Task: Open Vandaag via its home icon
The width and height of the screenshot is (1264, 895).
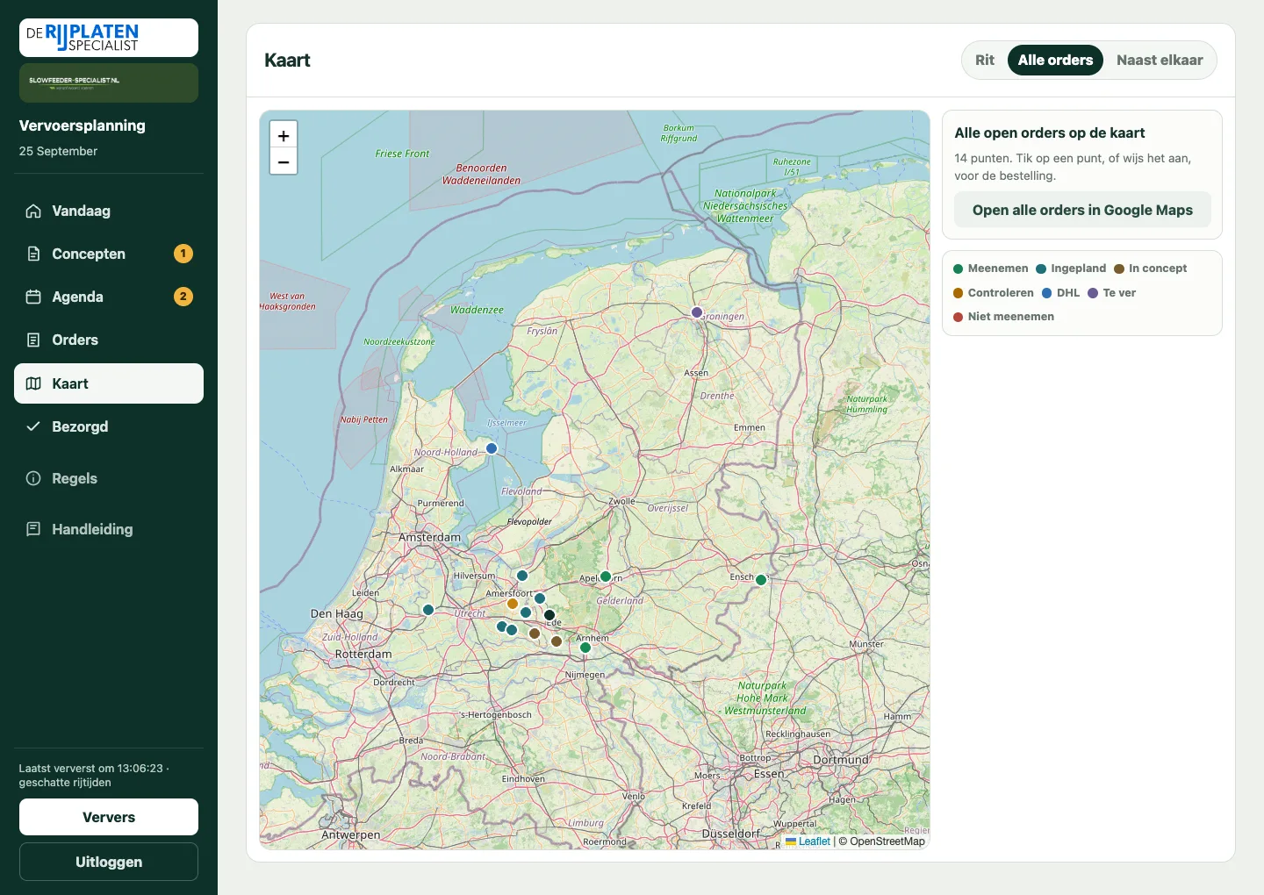Action: click(x=33, y=211)
